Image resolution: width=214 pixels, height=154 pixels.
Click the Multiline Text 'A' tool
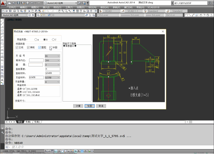pos(2,80)
